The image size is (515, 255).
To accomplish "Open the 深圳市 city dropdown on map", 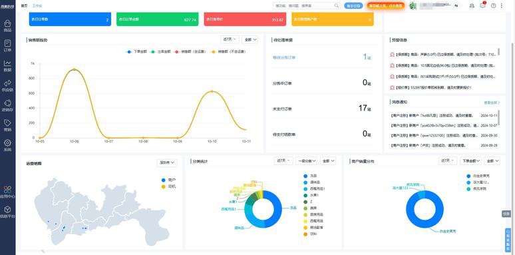I will point(167,162).
